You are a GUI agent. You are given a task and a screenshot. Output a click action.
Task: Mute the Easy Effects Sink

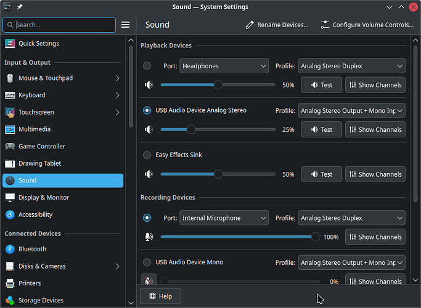pyautogui.click(x=149, y=174)
